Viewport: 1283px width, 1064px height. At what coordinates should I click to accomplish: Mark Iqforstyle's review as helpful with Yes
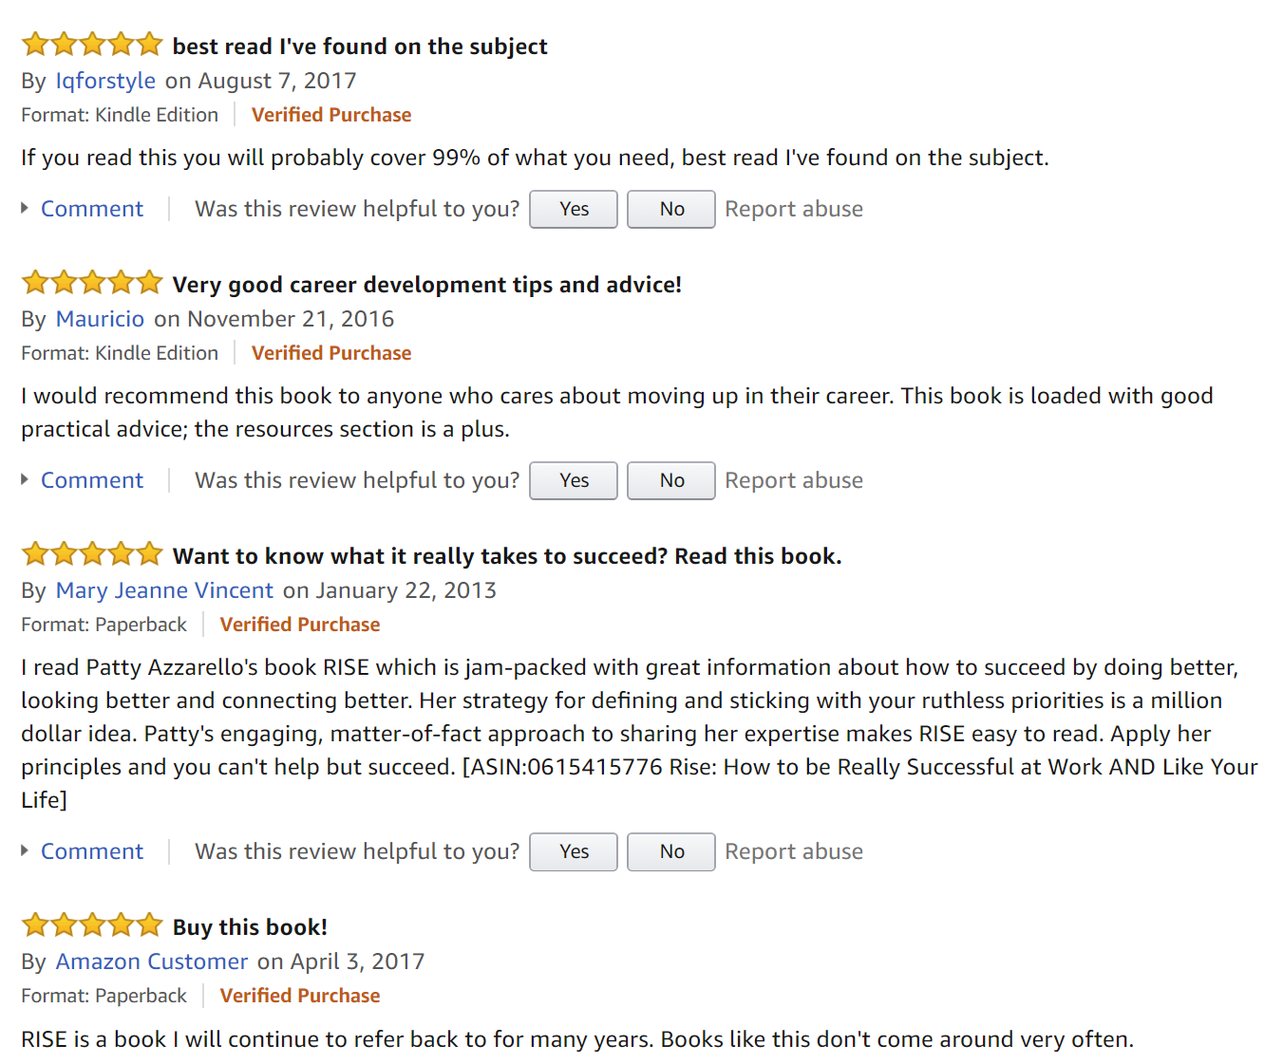click(x=574, y=209)
